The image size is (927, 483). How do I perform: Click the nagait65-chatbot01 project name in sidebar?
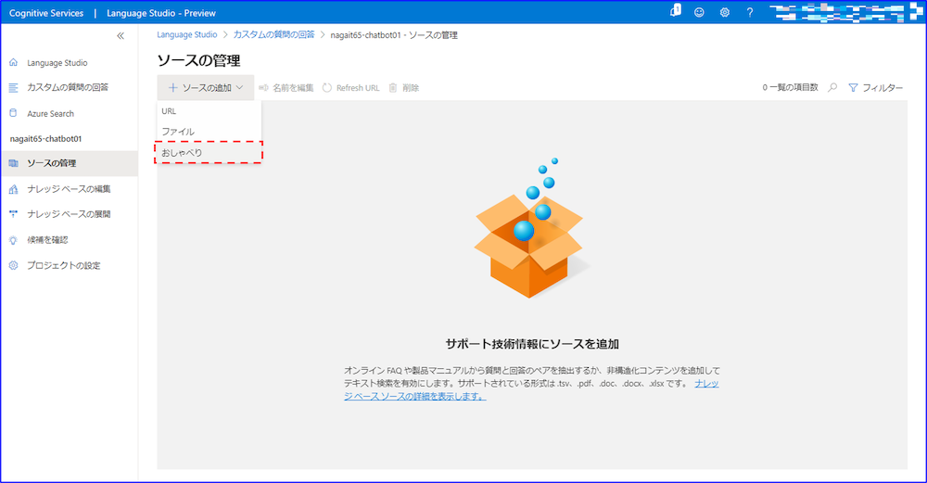46,139
